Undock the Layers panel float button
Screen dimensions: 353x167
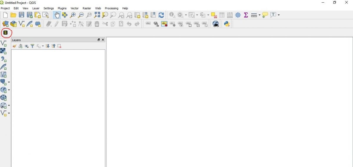click(99, 40)
